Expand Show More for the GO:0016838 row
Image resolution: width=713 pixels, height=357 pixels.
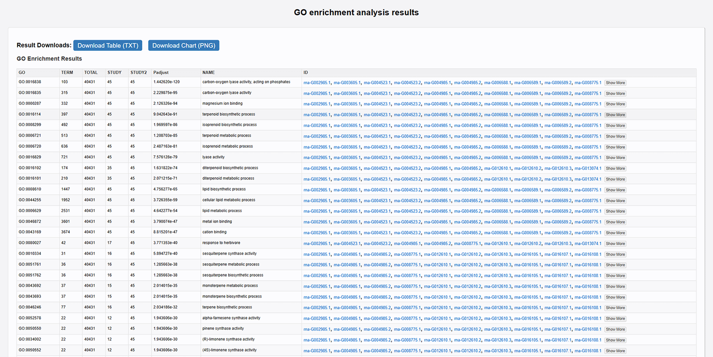tap(615, 83)
